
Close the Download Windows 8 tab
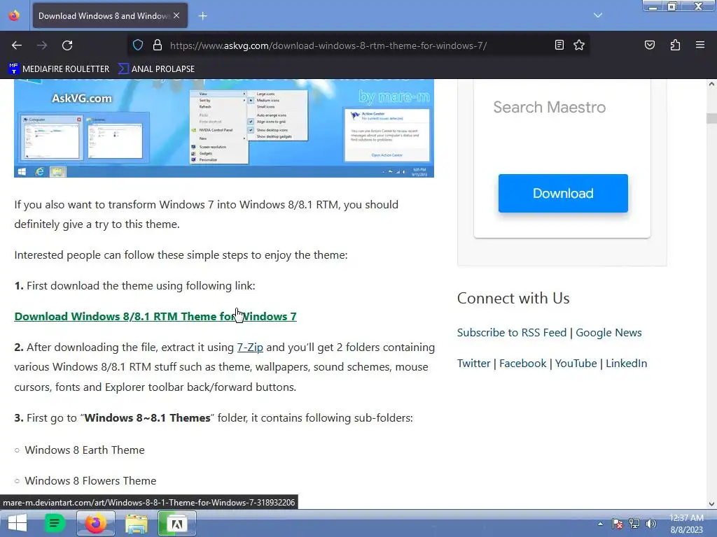pos(176,15)
